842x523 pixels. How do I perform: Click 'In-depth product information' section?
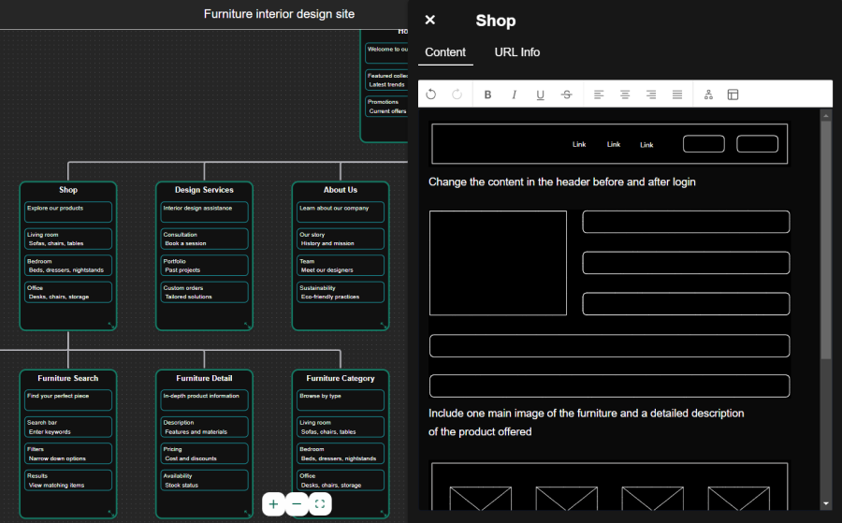[204, 400]
